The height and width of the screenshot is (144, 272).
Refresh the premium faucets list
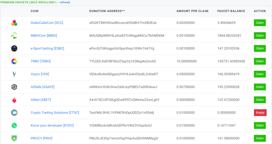[65, 3]
